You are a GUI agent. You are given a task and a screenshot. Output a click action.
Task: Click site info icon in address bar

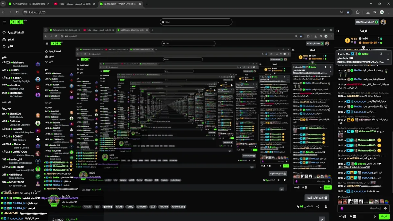[25, 12]
